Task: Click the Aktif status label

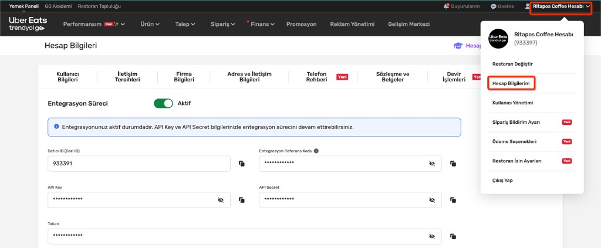Action: point(184,103)
